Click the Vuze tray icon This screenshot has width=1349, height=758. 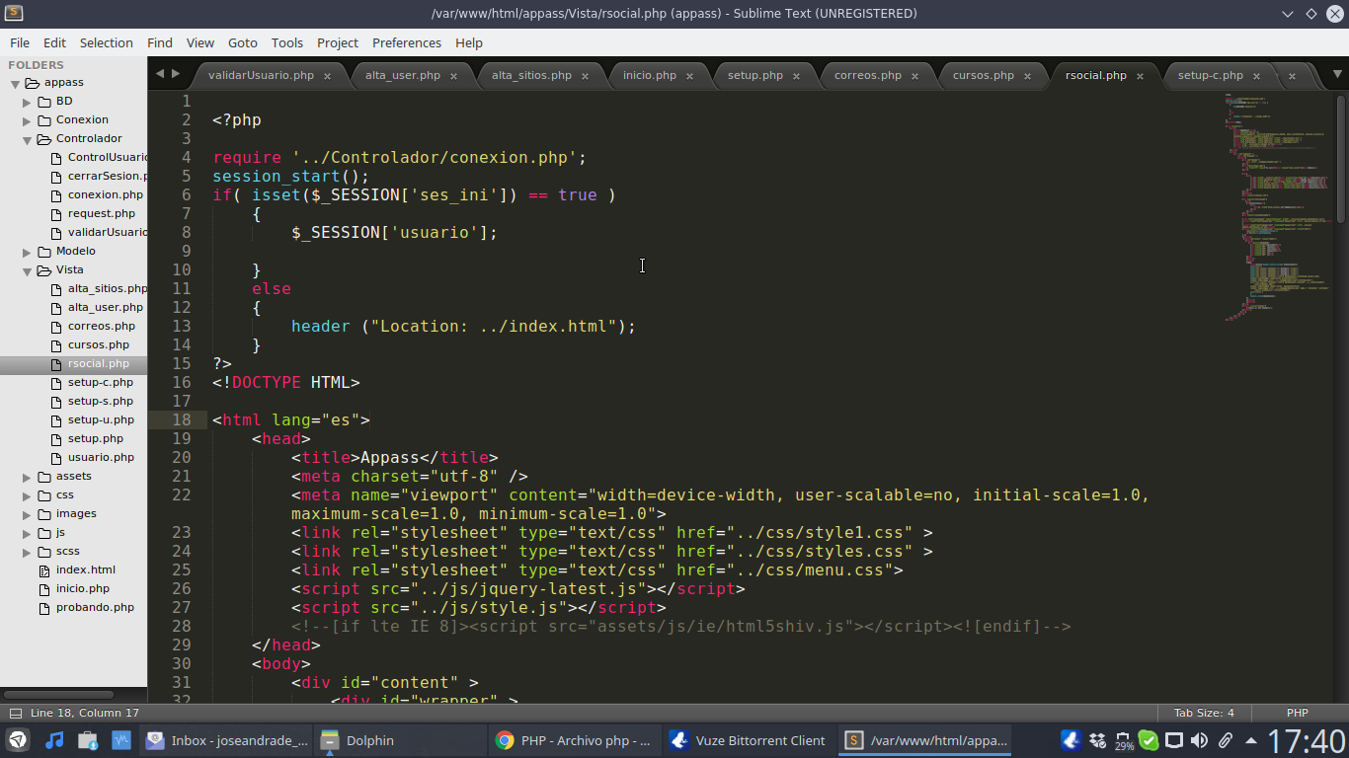[1071, 740]
